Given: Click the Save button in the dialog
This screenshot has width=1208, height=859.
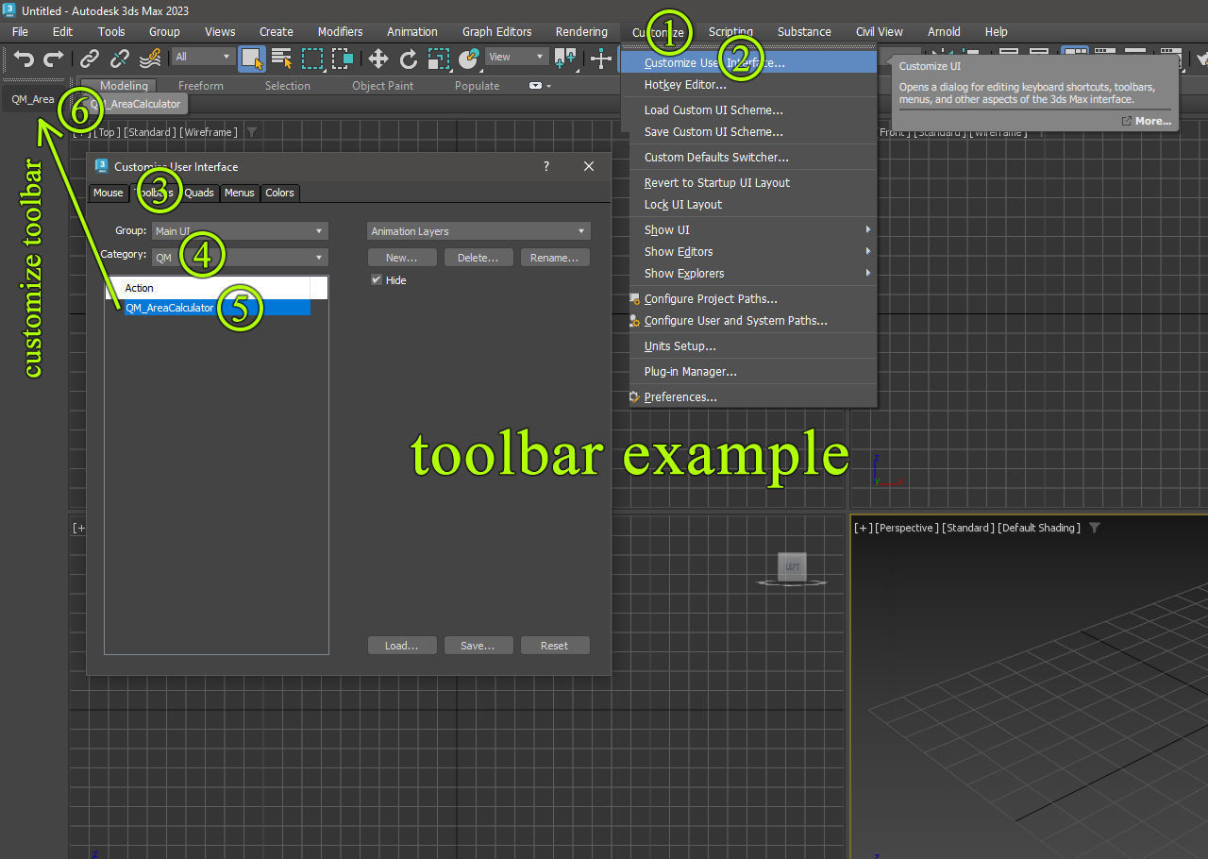Looking at the screenshot, I should (478, 646).
